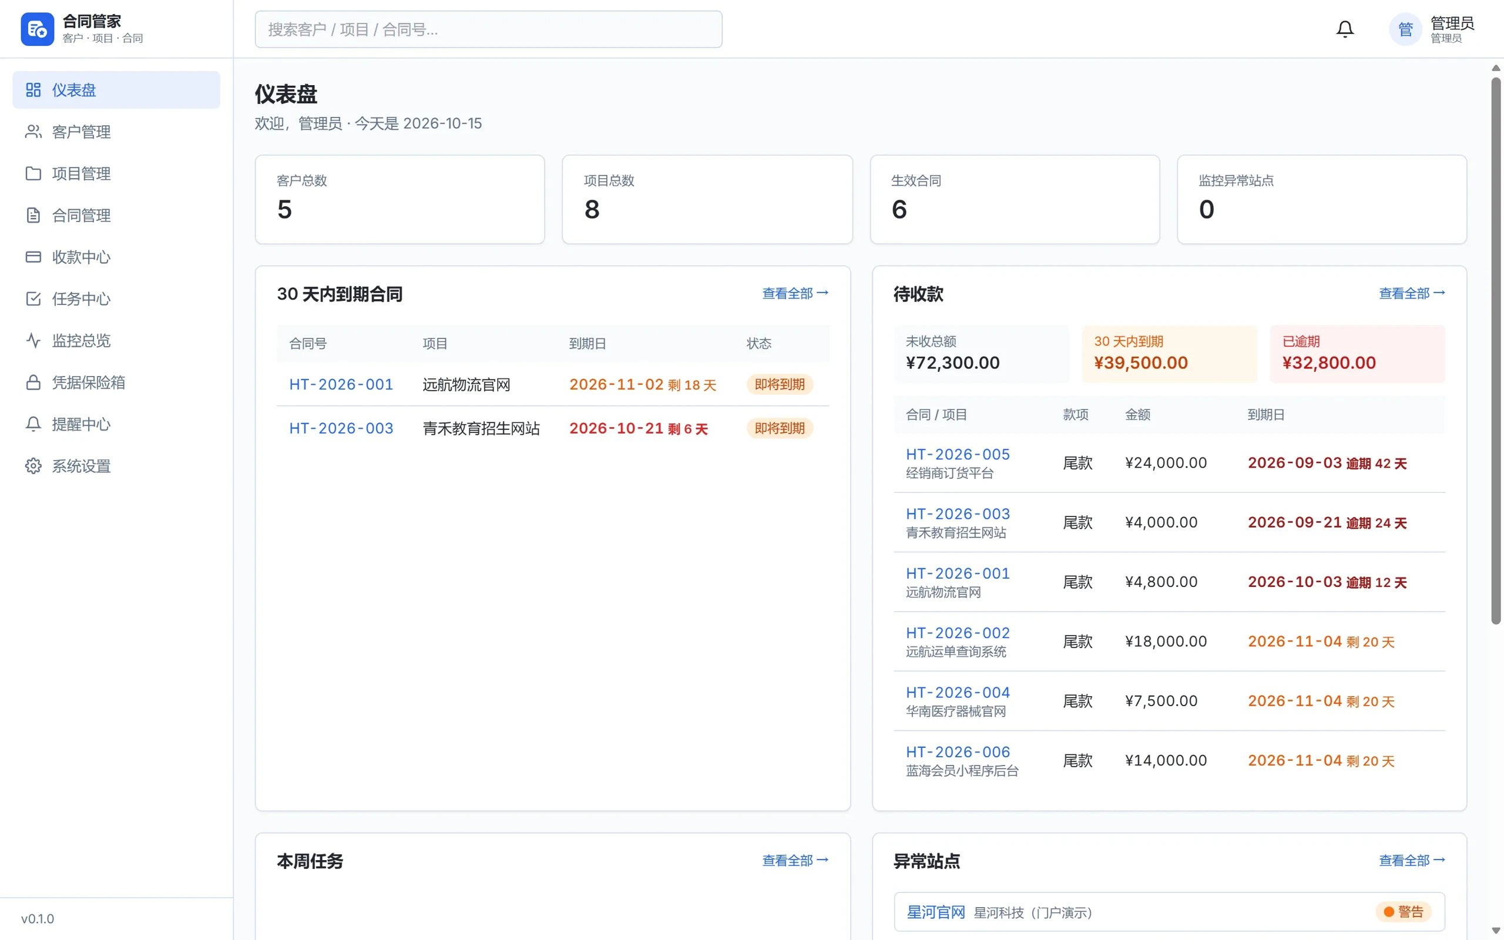Click the 30 天内到期 ¥39,500.00 summary tile
This screenshot has width=1504, height=940.
click(x=1169, y=354)
